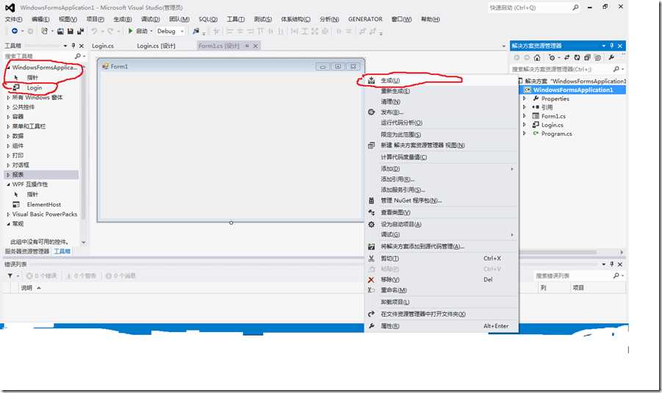662x393 pixels.
Task: Click the sync with active document icon
Action: [x=566, y=57]
